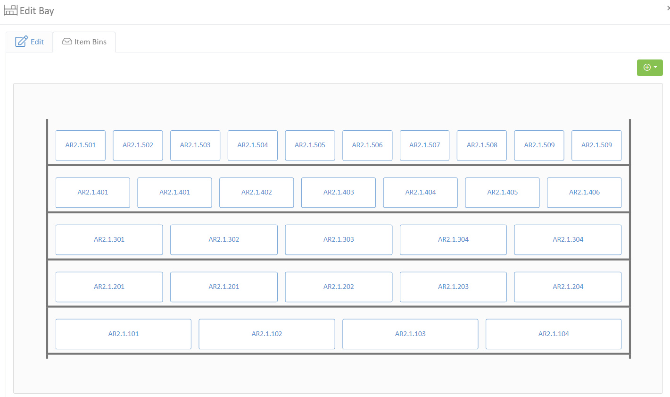This screenshot has height=397, width=670.
Task: Open the green add bin dropdown
Action: 650,68
